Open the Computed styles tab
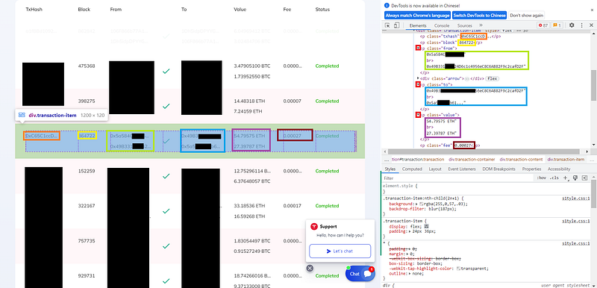The image size is (597, 288). [x=412, y=169]
